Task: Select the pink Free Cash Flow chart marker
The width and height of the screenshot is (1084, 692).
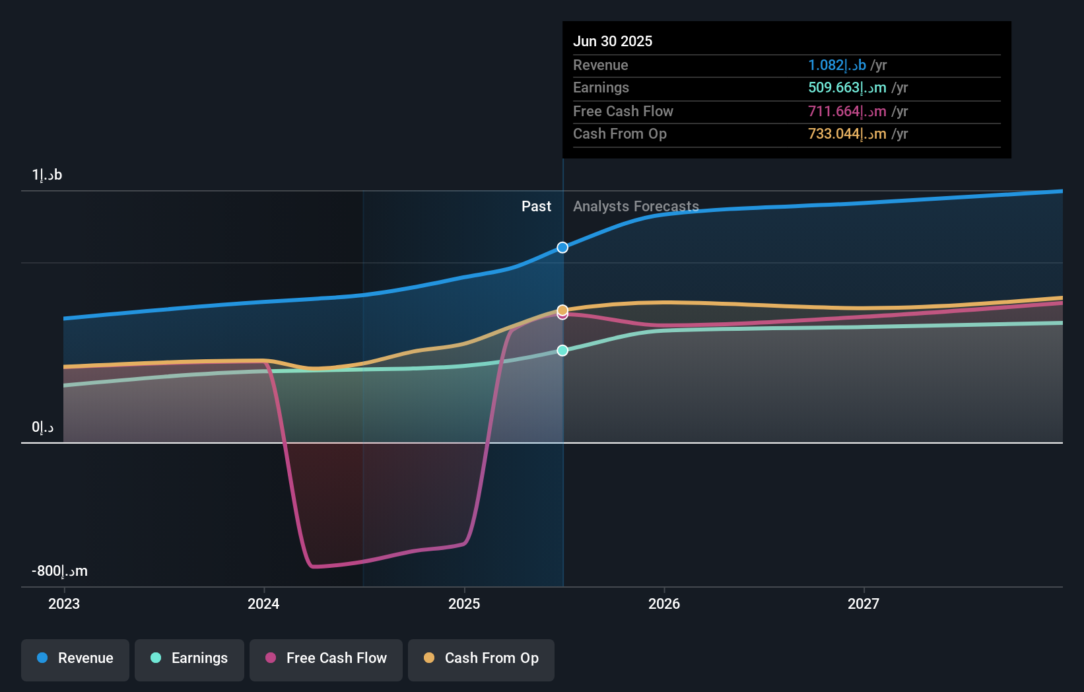Action: point(562,315)
